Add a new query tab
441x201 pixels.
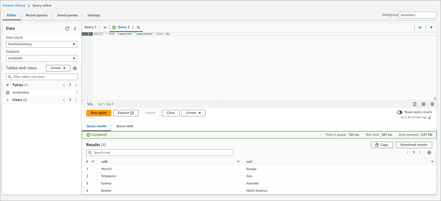point(420,28)
